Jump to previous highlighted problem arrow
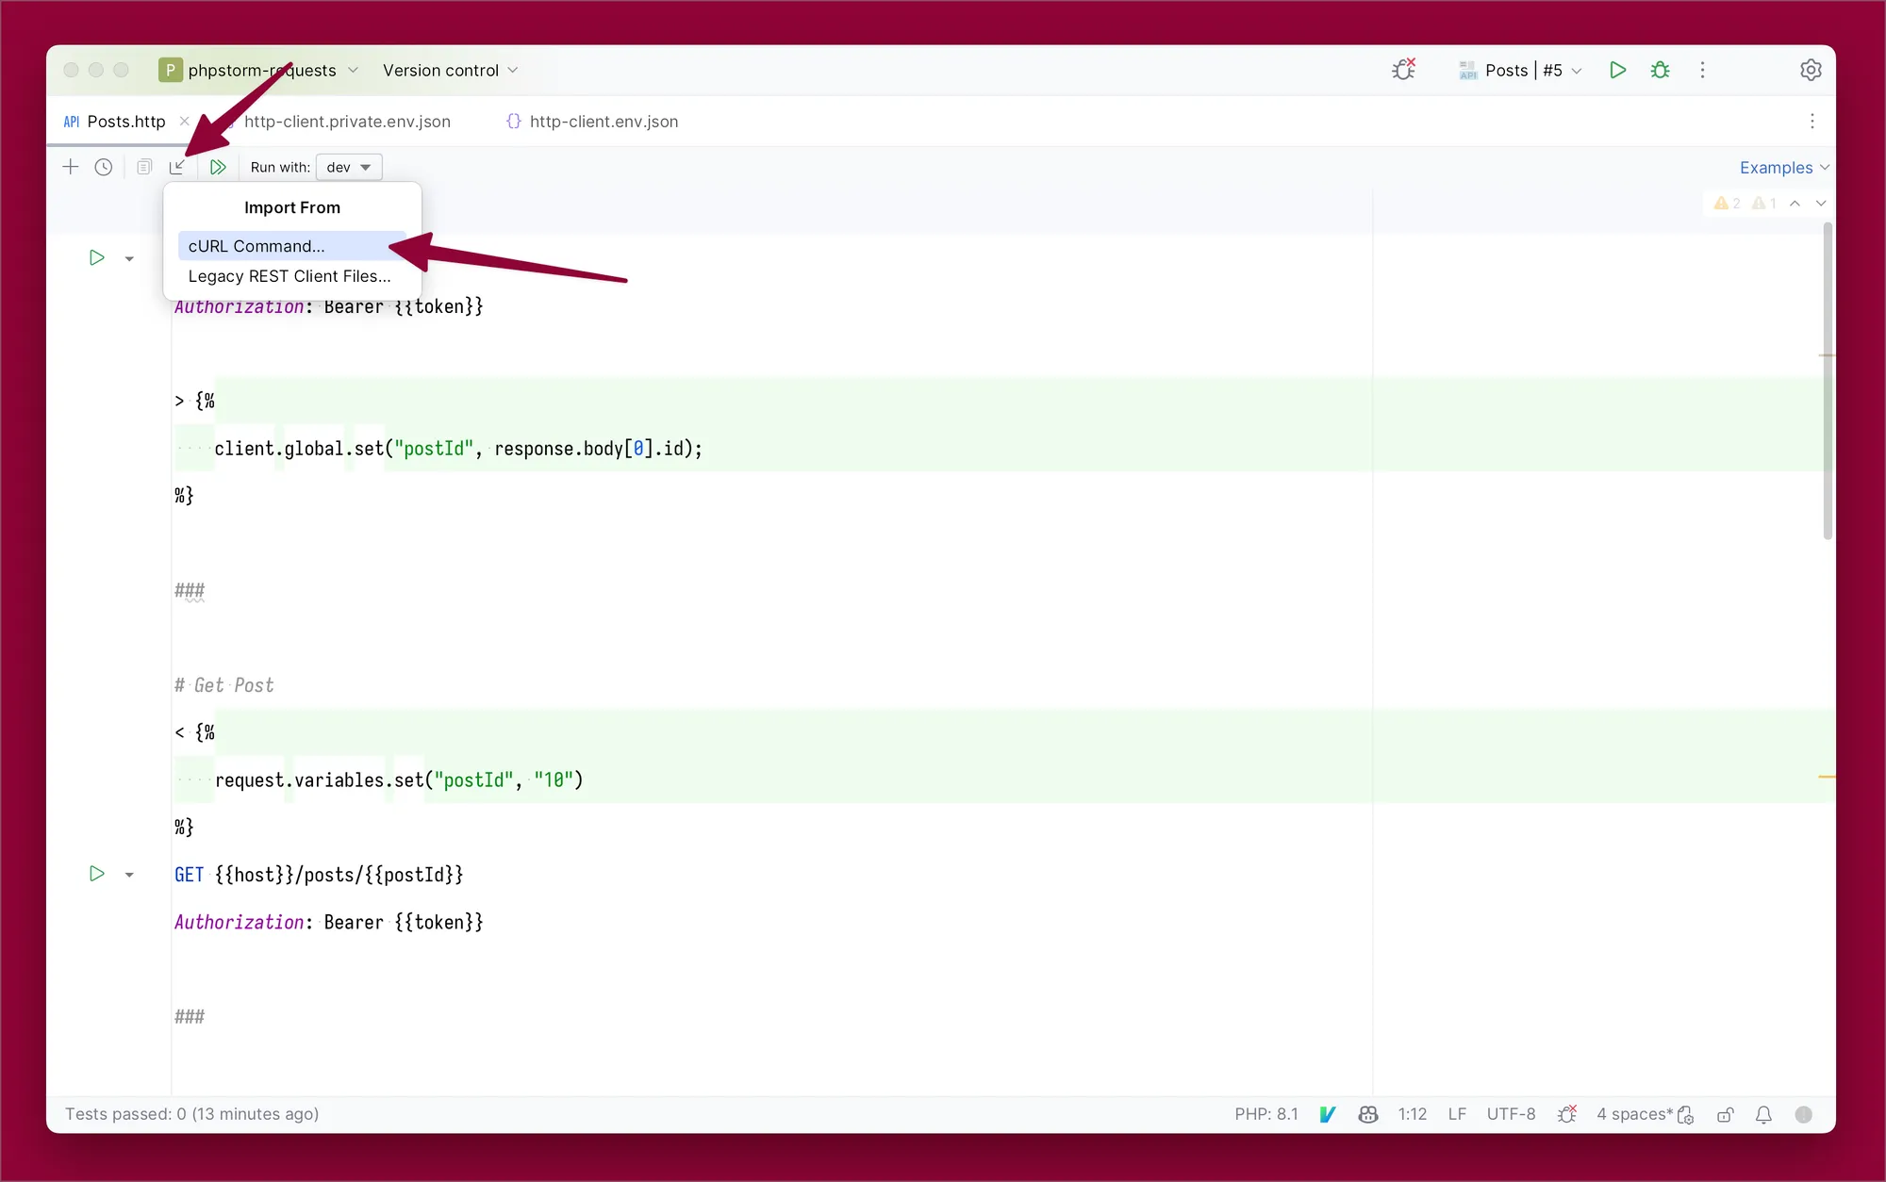Screen dimensions: 1886x1182 click(x=1795, y=203)
